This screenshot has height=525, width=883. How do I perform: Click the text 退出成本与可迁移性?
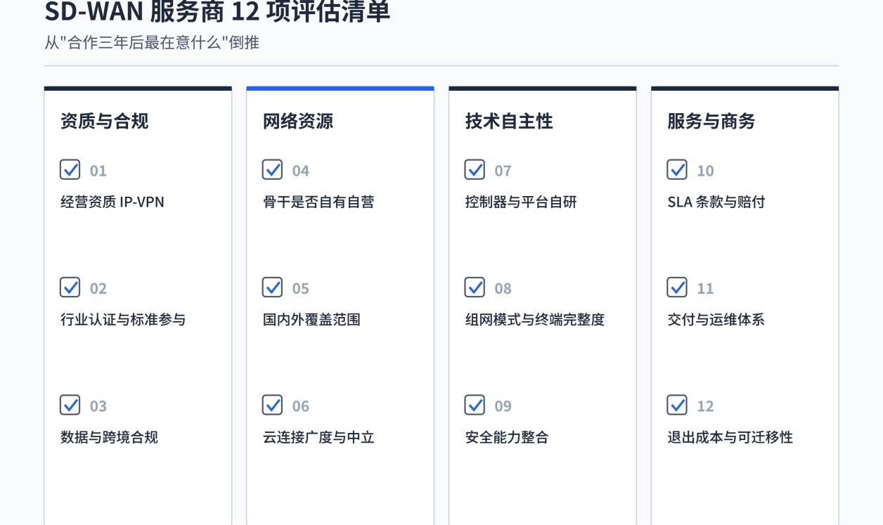730,437
